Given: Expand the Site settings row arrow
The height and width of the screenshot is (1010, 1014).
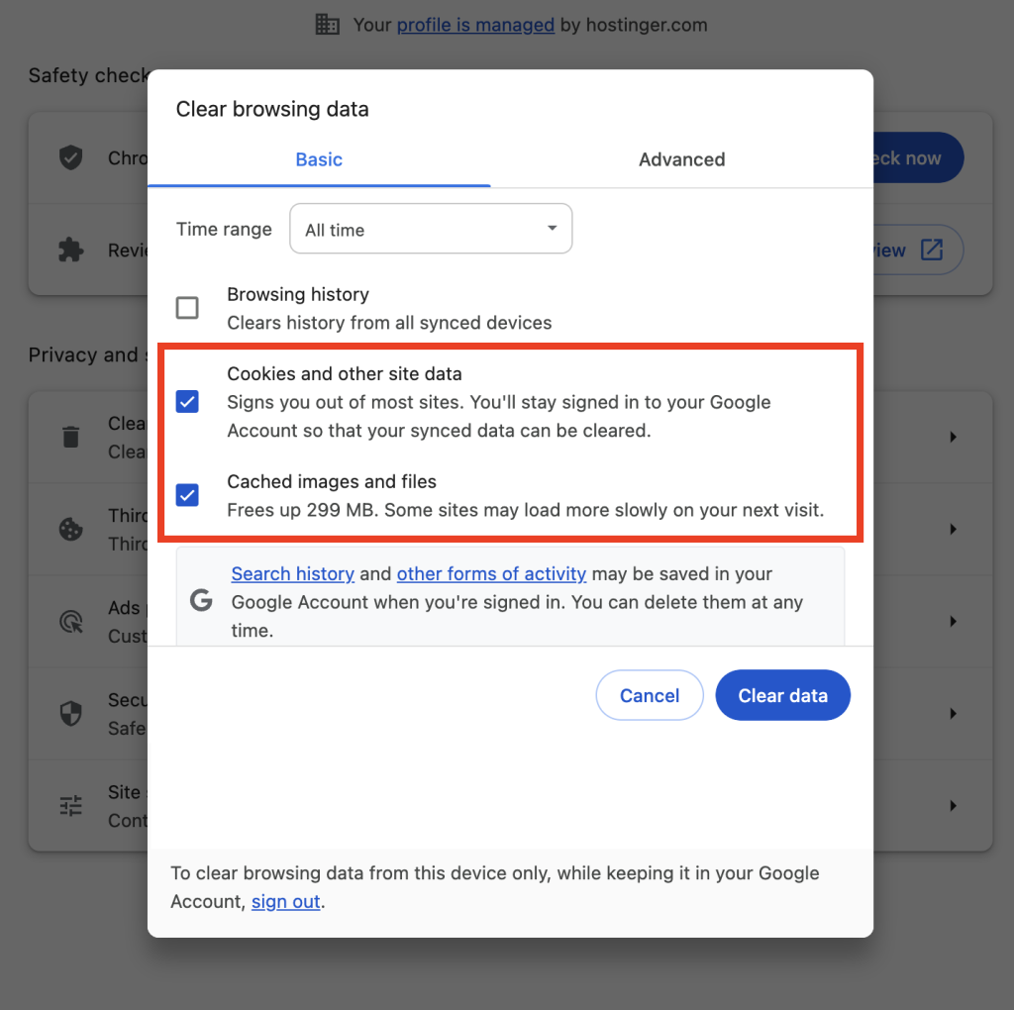Looking at the screenshot, I should click(x=953, y=806).
